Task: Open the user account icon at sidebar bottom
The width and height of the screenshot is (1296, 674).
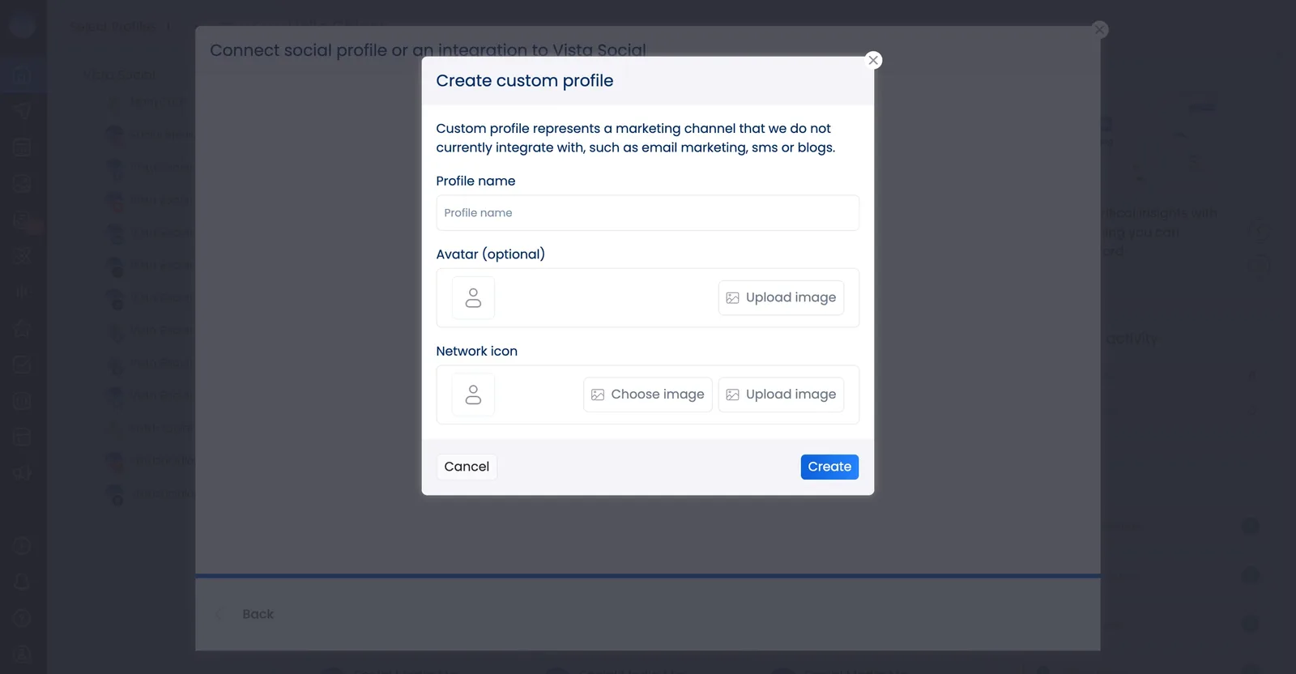Action: (x=23, y=654)
